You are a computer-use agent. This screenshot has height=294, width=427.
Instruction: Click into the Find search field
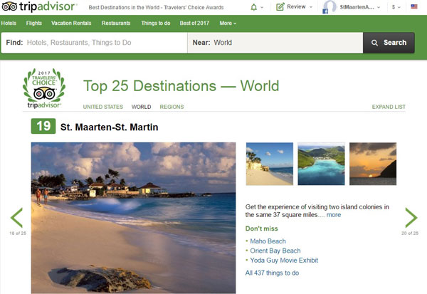[x=94, y=43]
